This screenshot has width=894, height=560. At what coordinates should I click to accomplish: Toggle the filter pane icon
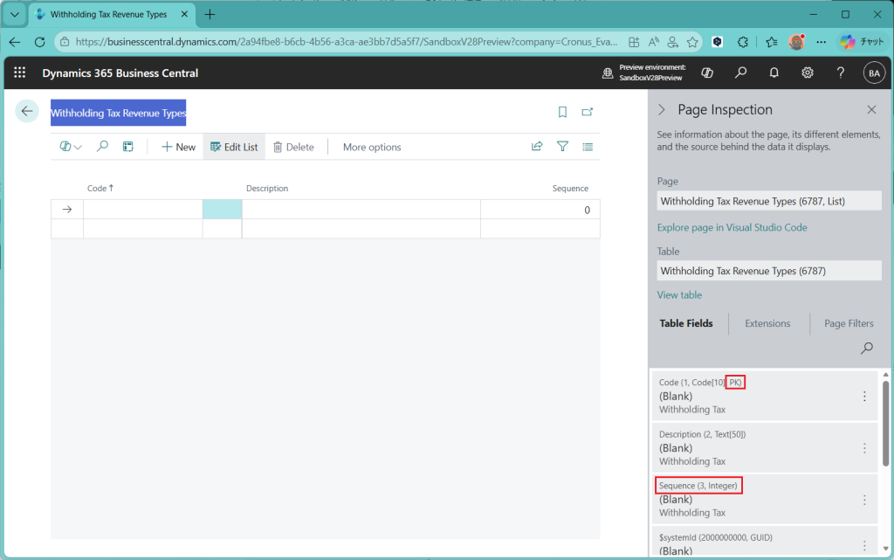point(563,147)
